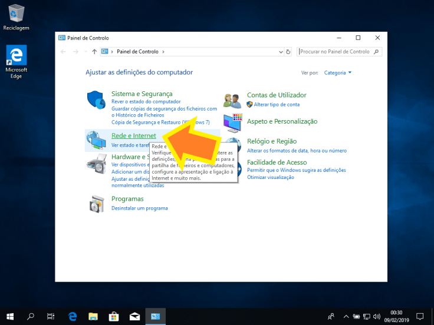Click the Aspeto e Personalização monitor icon
The width and height of the screenshot is (434, 325).
pyautogui.click(x=232, y=122)
